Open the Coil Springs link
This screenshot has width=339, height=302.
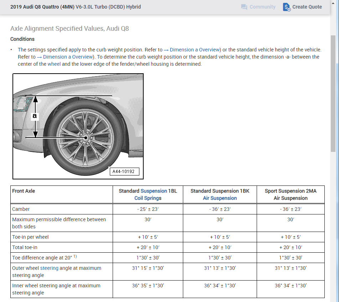pyautogui.click(x=148, y=198)
